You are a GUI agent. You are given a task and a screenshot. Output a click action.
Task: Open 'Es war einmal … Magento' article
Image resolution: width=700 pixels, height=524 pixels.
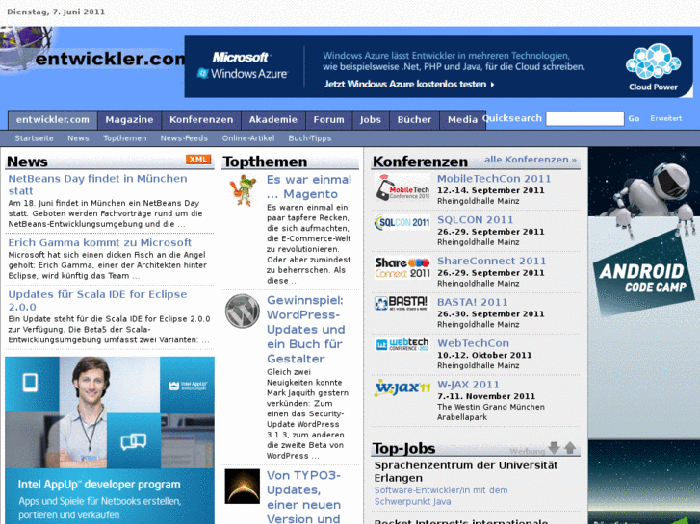point(309,187)
